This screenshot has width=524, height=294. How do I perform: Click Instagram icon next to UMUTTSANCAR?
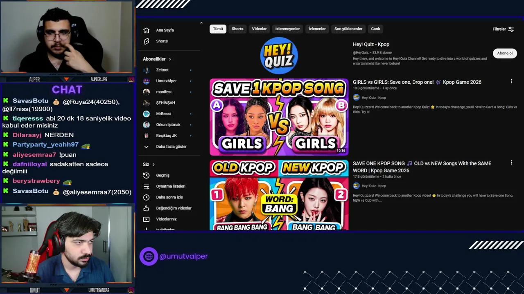click(x=131, y=290)
